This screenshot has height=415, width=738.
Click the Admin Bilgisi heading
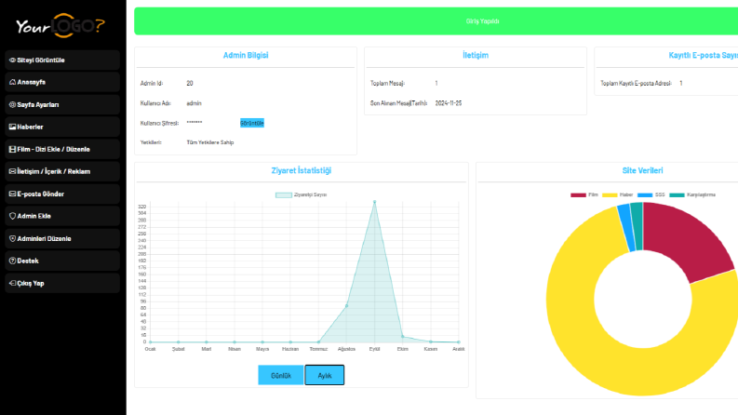click(x=246, y=55)
